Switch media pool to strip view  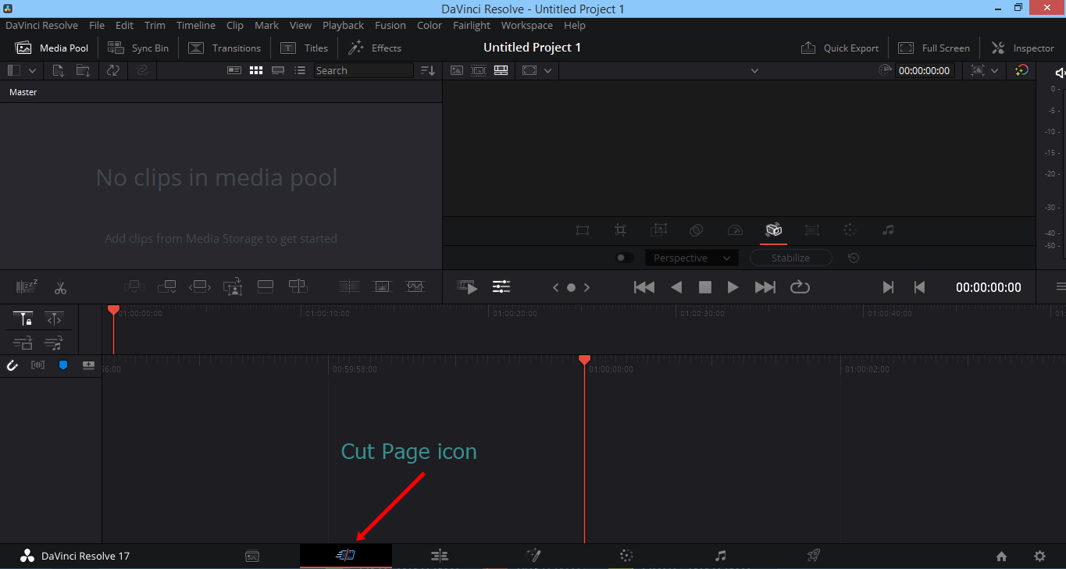[278, 70]
